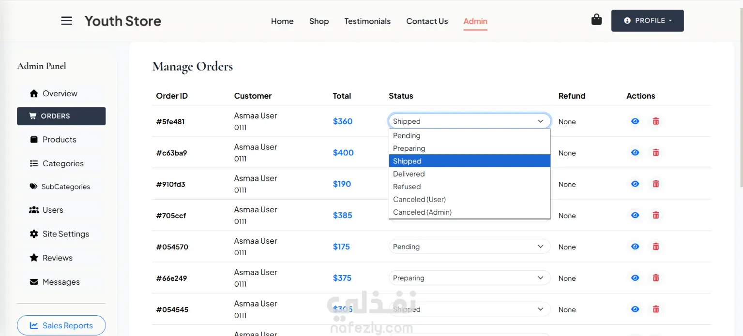Open Testimonials in the top navigation
743x336 pixels.
(367, 21)
